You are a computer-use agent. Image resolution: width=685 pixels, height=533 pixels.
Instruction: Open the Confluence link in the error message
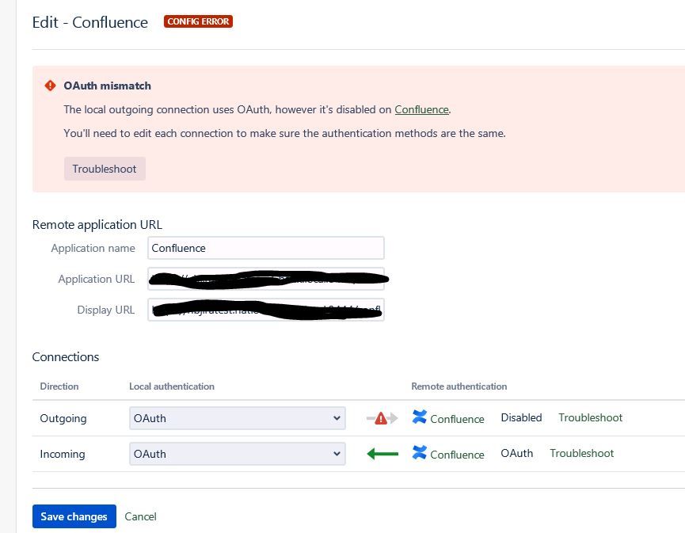pos(421,109)
